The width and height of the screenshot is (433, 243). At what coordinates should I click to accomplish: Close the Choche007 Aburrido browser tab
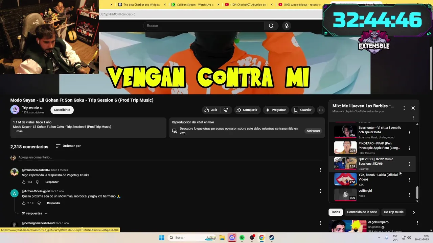pyautogui.click(x=272, y=5)
